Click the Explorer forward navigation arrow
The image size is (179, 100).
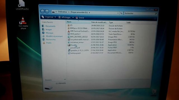(x=47, y=11)
